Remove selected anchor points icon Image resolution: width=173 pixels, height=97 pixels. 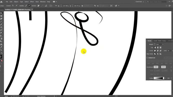38,6
